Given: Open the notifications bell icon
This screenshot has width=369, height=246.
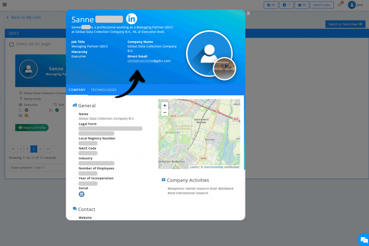Looking at the screenshot, I should [x=339, y=5].
